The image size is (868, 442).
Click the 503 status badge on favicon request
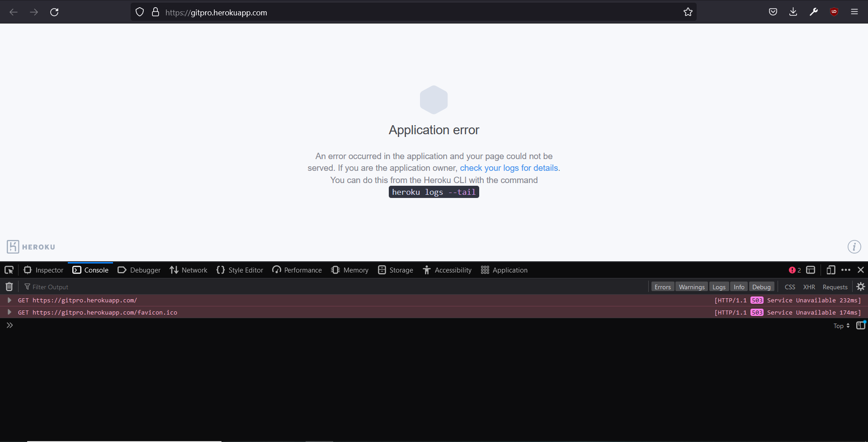coord(757,312)
